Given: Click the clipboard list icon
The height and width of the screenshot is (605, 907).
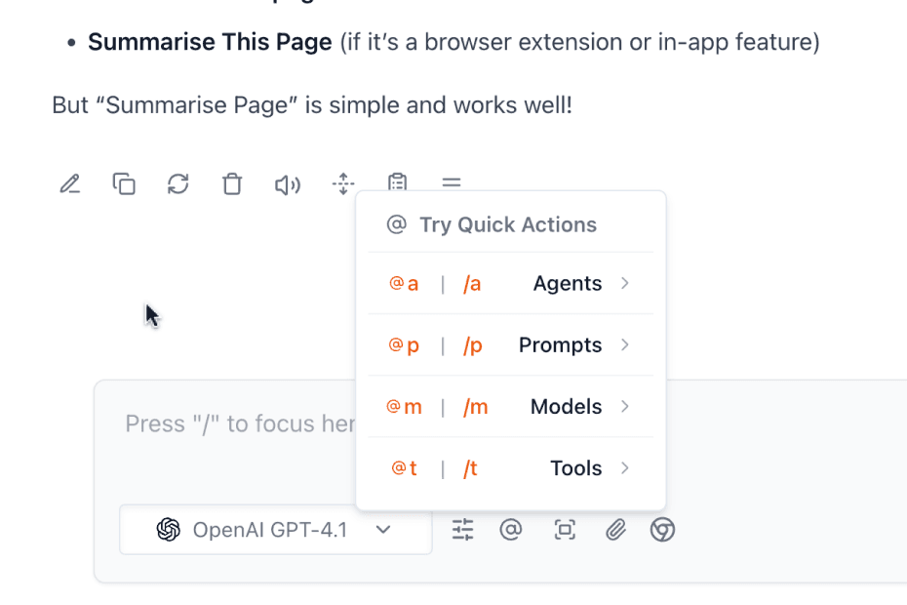Looking at the screenshot, I should coord(397,181).
